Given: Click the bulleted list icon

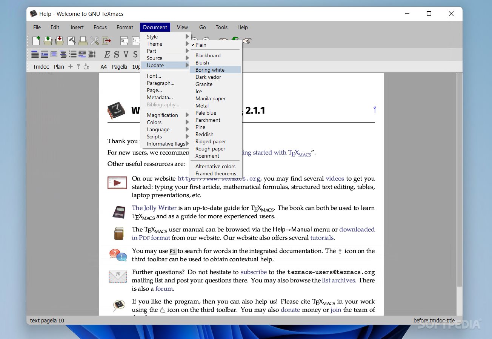Looking at the screenshot, I should [x=73, y=54].
